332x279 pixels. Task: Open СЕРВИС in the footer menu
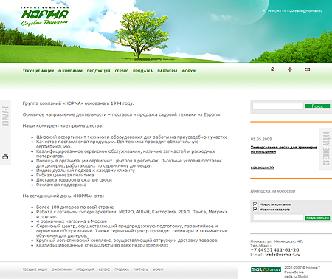click(104, 269)
